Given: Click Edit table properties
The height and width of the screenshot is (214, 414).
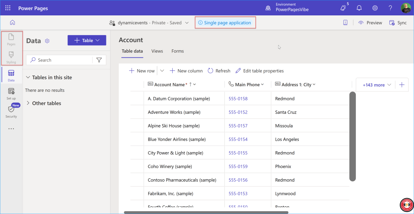Looking at the screenshot, I should click(260, 71).
